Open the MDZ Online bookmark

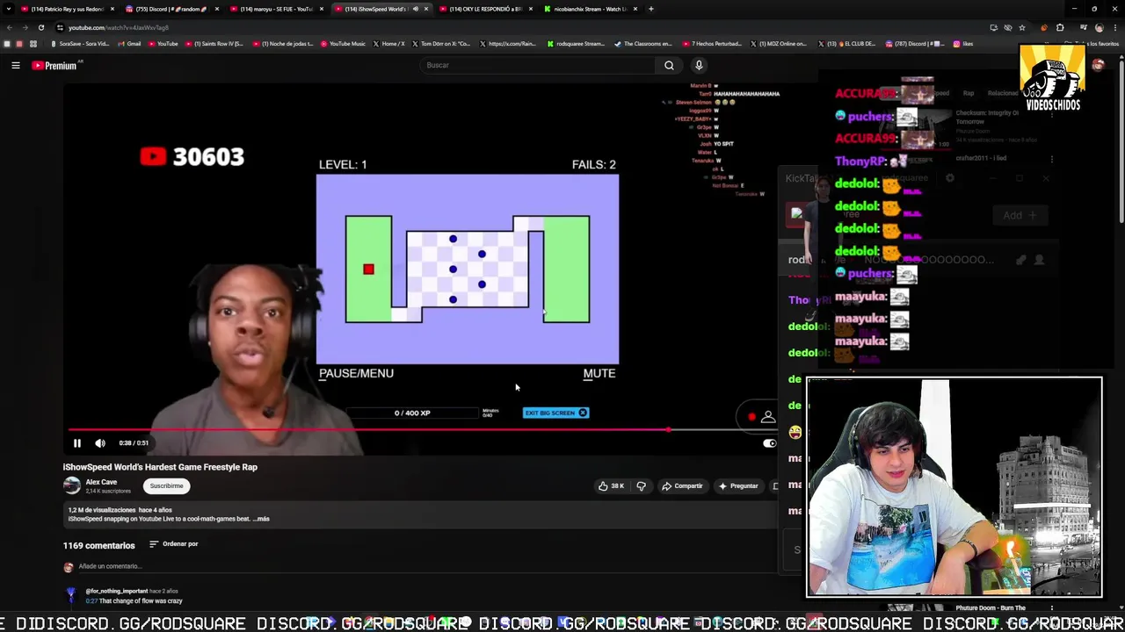[779, 44]
